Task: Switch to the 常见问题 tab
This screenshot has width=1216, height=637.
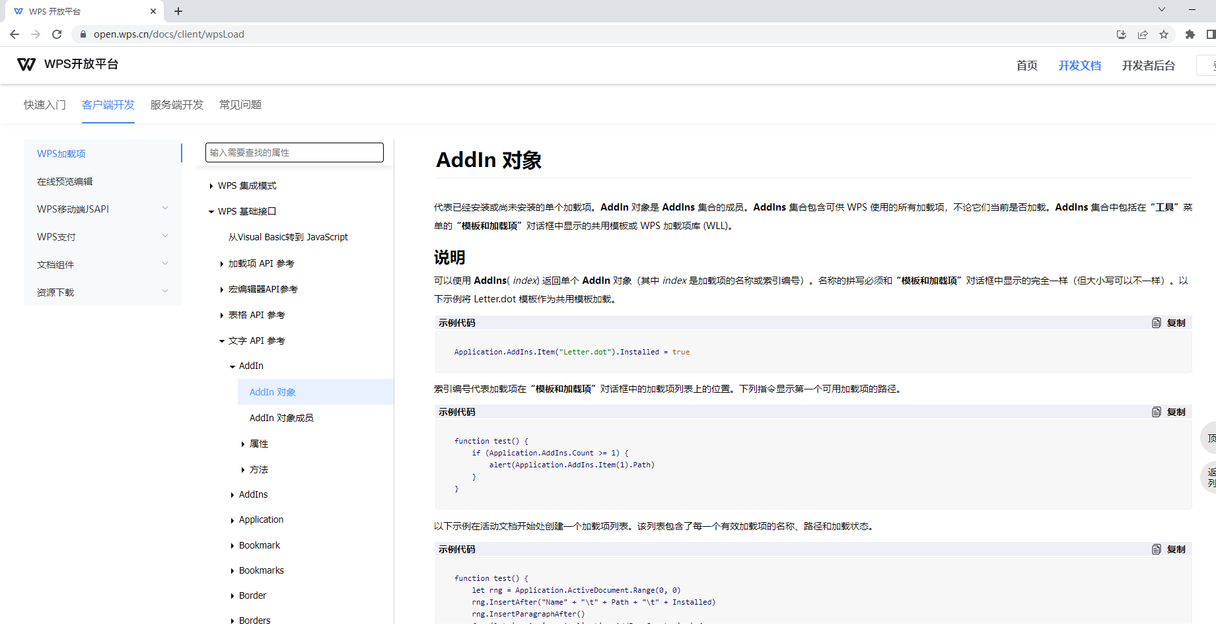Action: coord(240,105)
